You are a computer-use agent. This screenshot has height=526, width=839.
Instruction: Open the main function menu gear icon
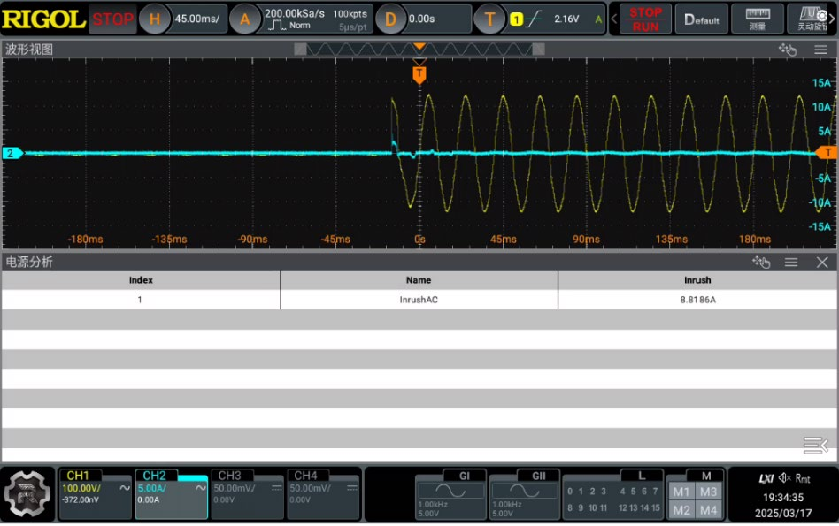27,494
